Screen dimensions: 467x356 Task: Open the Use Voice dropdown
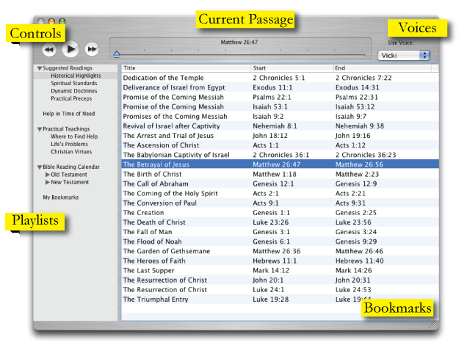coord(404,55)
